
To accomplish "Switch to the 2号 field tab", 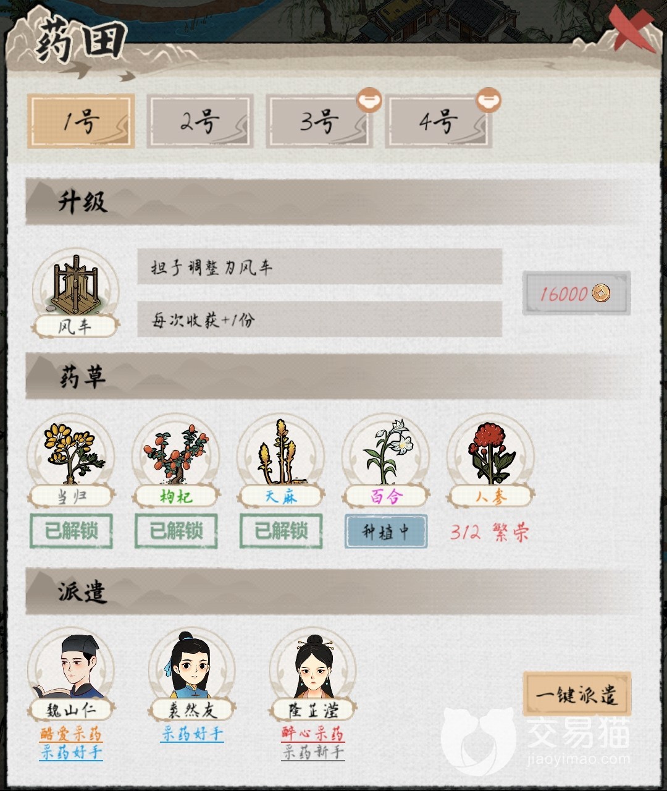I will tap(200, 121).
